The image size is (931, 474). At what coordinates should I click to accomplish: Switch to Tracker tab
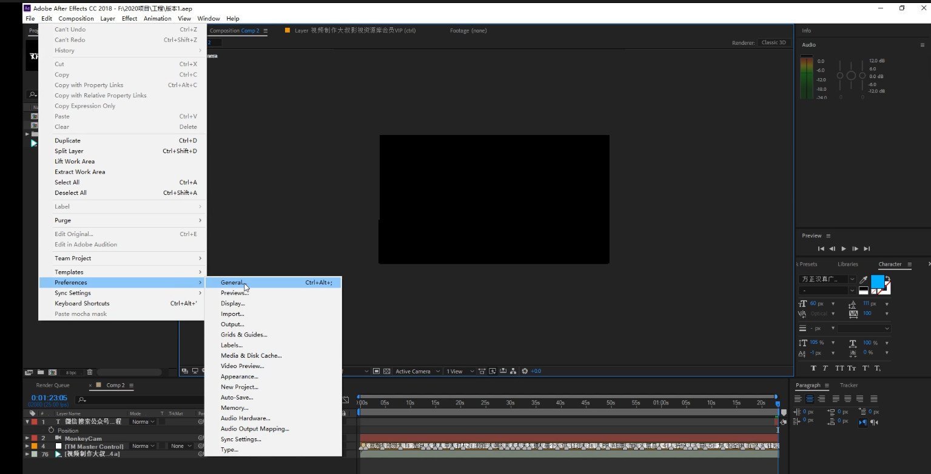(x=849, y=385)
